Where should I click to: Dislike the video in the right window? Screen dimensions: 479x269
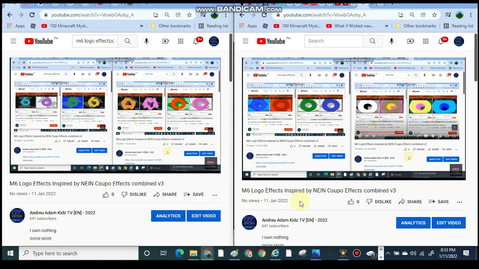click(x=379, y=202)
